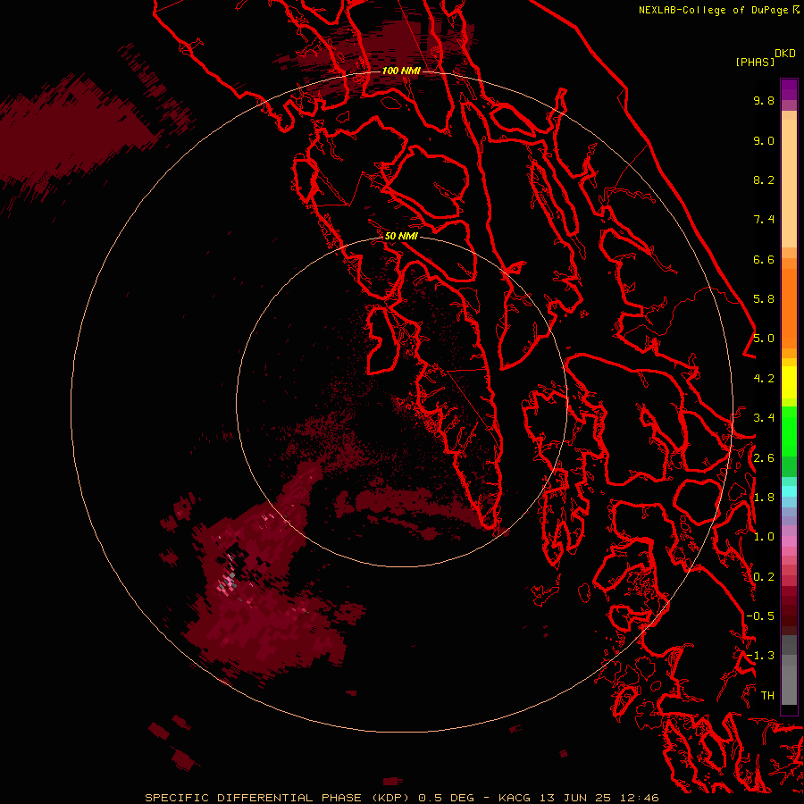Select the 6.6 scale value

tap(764, 259)
